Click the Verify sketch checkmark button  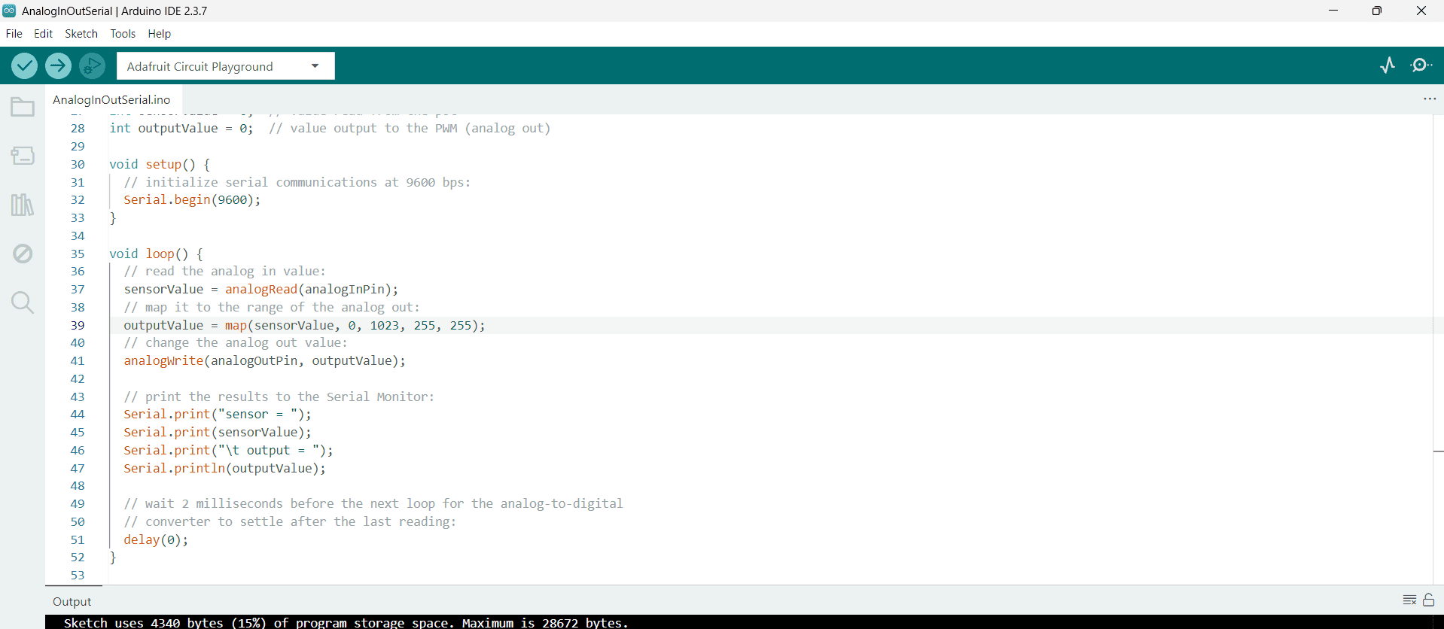pos(25,66)
